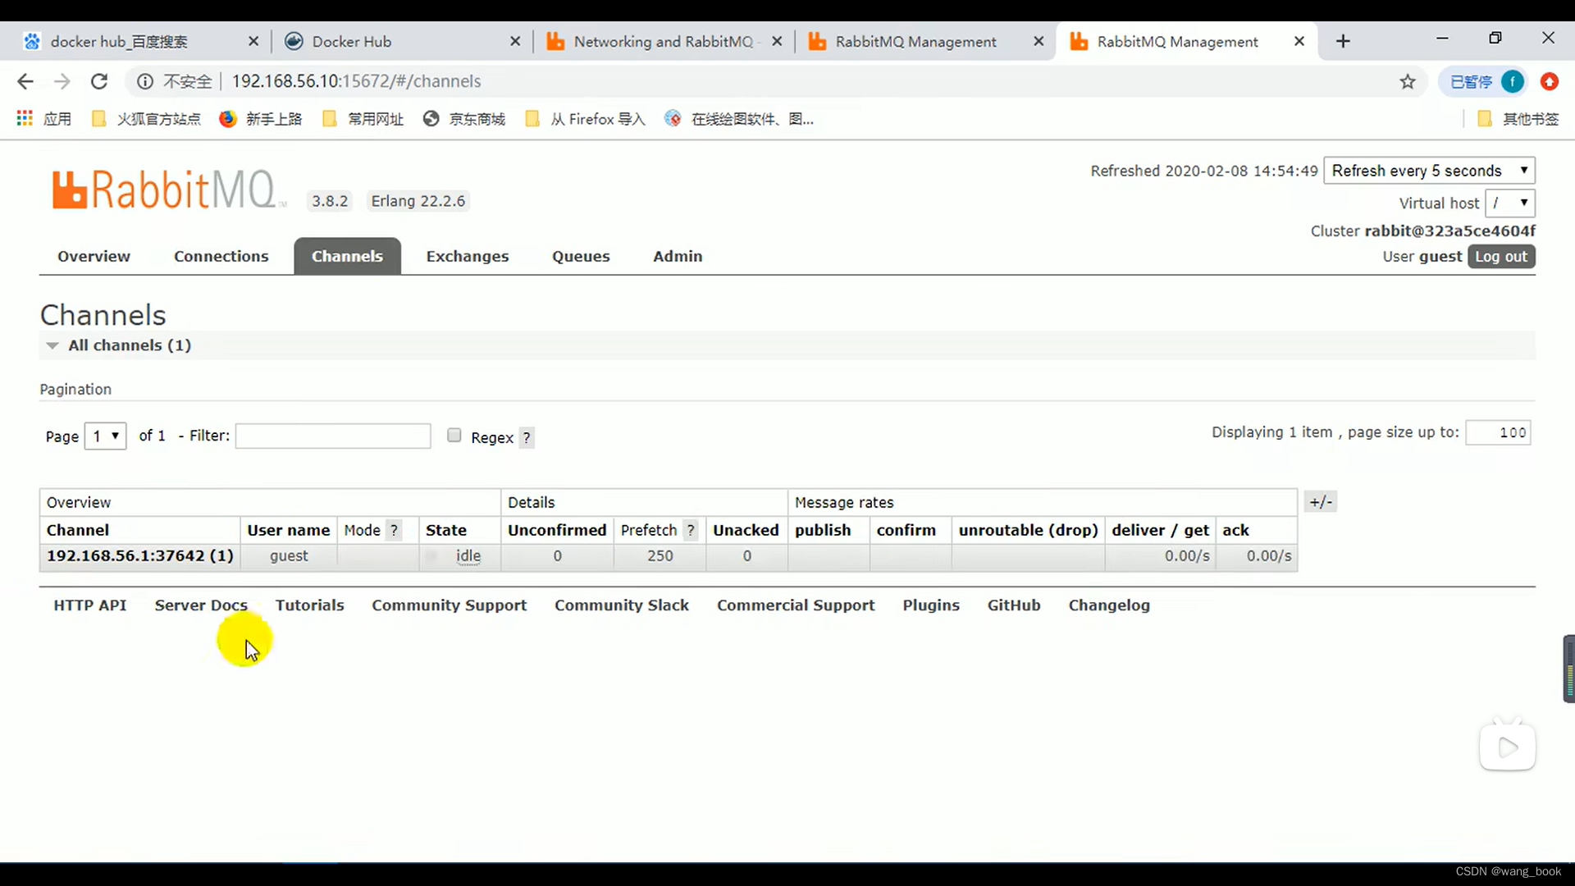Open the Virtual host dropdown
Screen dimensions: 1575x886
pos(1509,203)
